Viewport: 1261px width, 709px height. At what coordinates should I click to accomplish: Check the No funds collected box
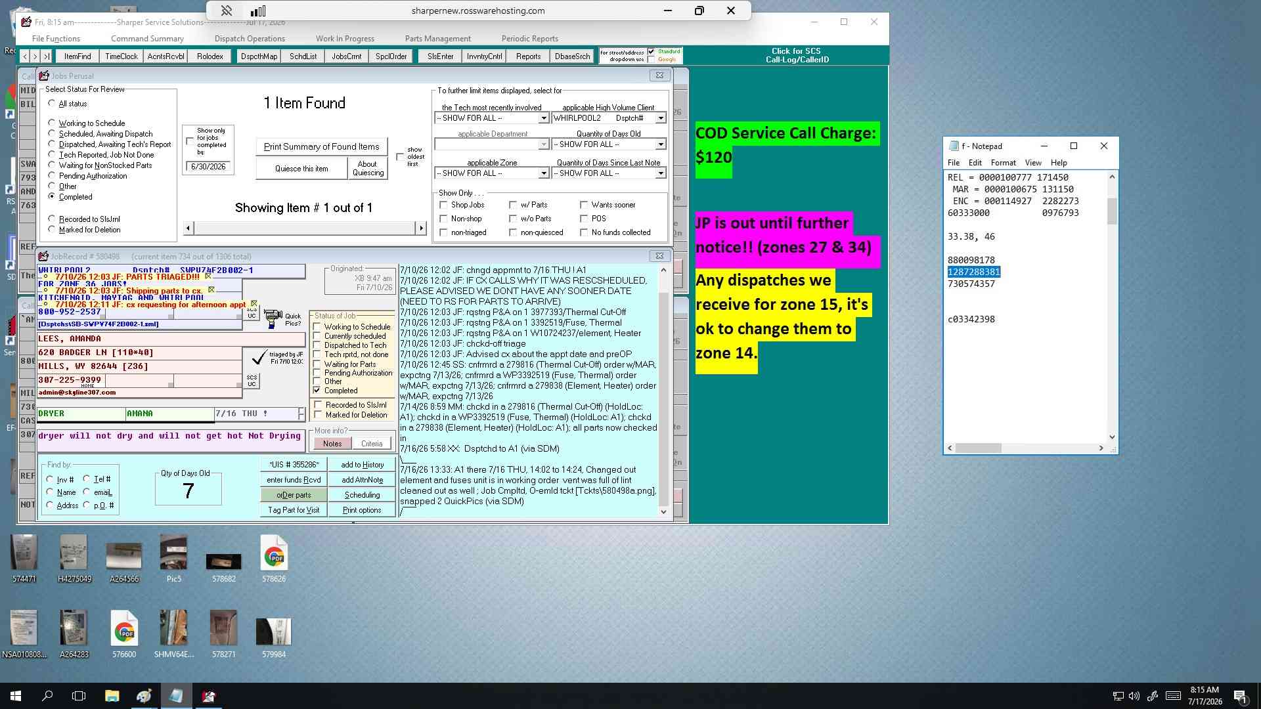[x=584, y=232]
